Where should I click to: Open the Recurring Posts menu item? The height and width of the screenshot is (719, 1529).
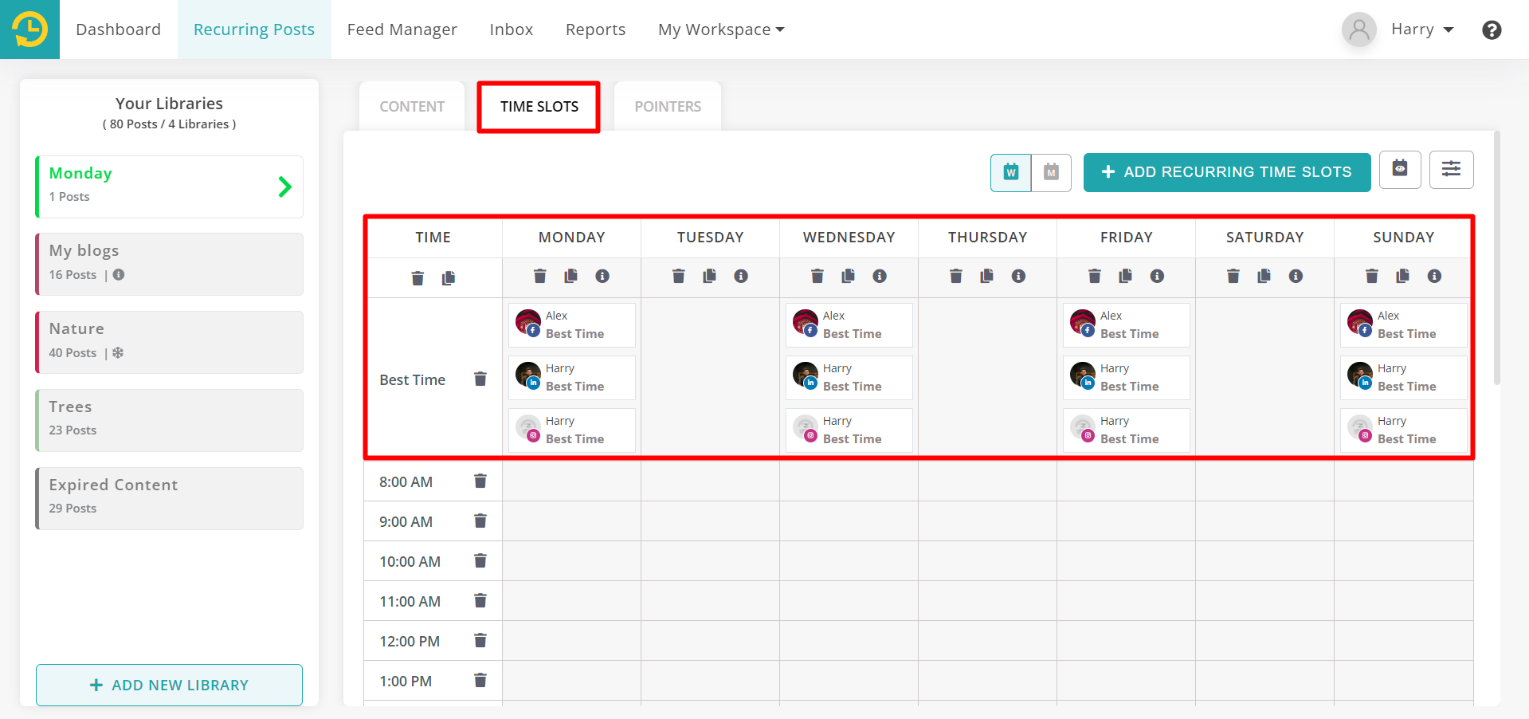(253, 29)
